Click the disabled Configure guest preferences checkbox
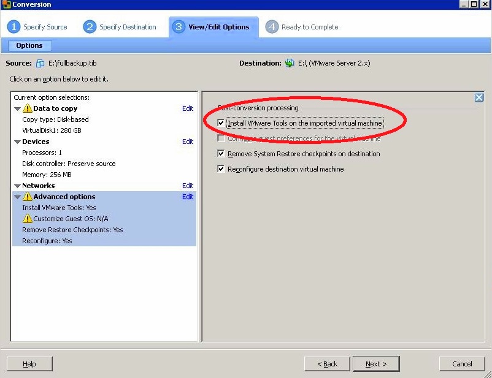The width and height of the screenshot is (492, 378). (221, 138)
